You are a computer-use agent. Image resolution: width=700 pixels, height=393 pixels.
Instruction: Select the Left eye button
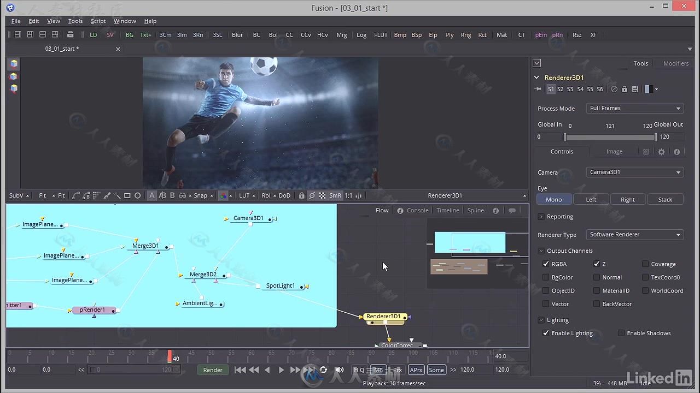(x=591, y=199)
